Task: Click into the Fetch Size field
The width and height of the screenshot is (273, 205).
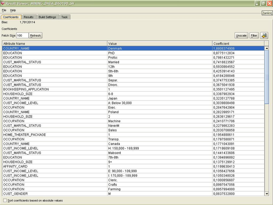Action: click(22, 36)
